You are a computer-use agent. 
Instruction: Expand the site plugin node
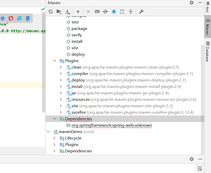coord(61,106)
